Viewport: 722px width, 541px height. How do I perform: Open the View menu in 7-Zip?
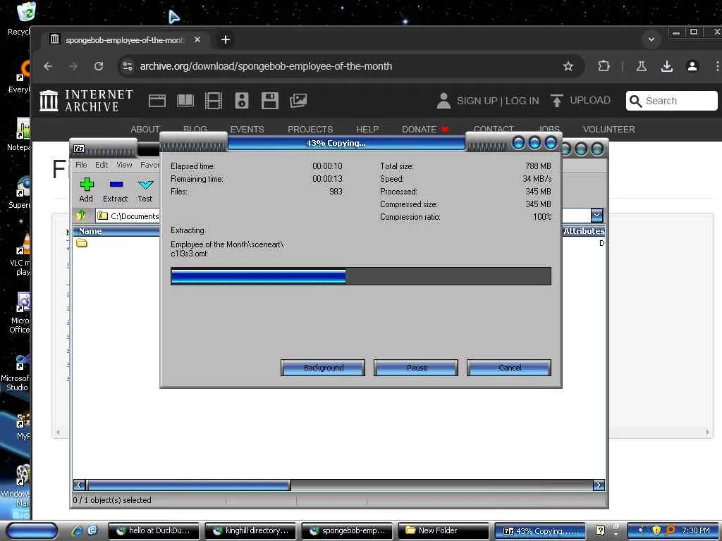pyautogui.click(x=124, y=165)
